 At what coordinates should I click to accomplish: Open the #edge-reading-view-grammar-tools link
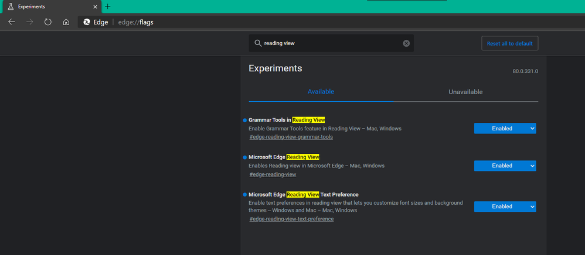pyautogui.click(x=291, y=137)
